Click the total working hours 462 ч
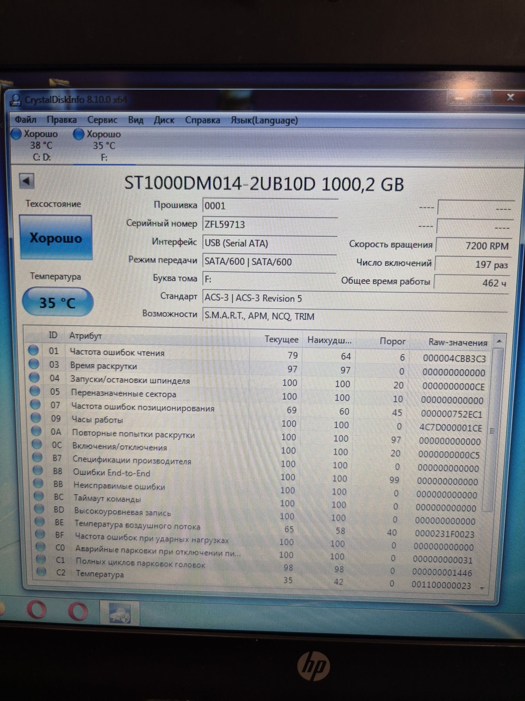This screenshot has height=701, width=525. 472,283
